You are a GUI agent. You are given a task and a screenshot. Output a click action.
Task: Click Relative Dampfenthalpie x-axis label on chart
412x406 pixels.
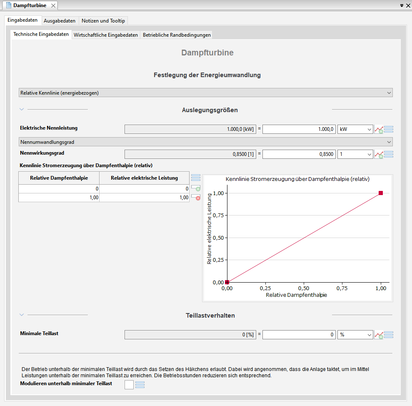click(x=296, y=295)
